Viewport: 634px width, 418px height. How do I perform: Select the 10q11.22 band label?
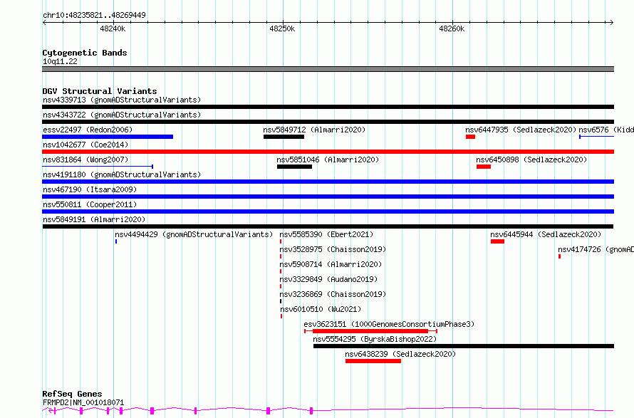[x=60, y=61]
